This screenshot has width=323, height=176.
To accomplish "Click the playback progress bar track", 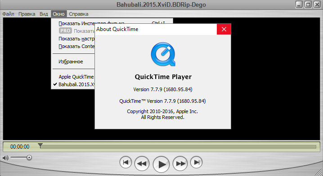I will pyautogui.click(x=179, y=147).
